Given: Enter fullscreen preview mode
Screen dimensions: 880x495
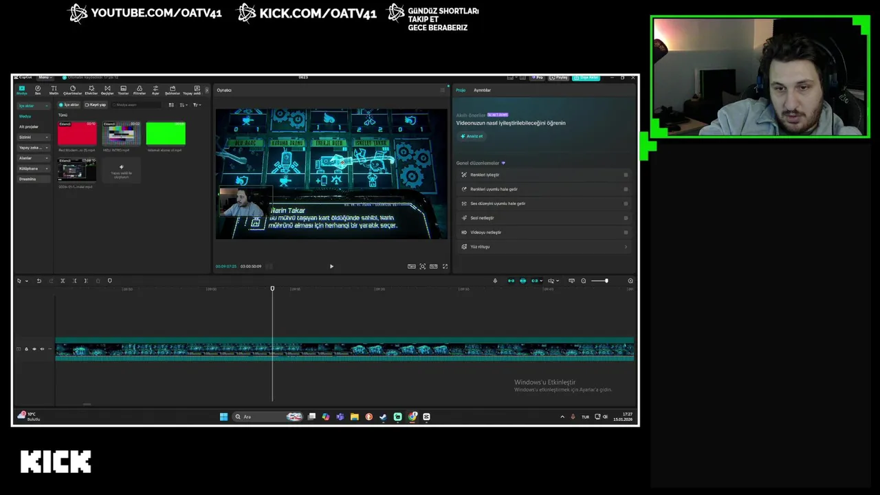Looking at the screenshot, I should pos(445,266).
